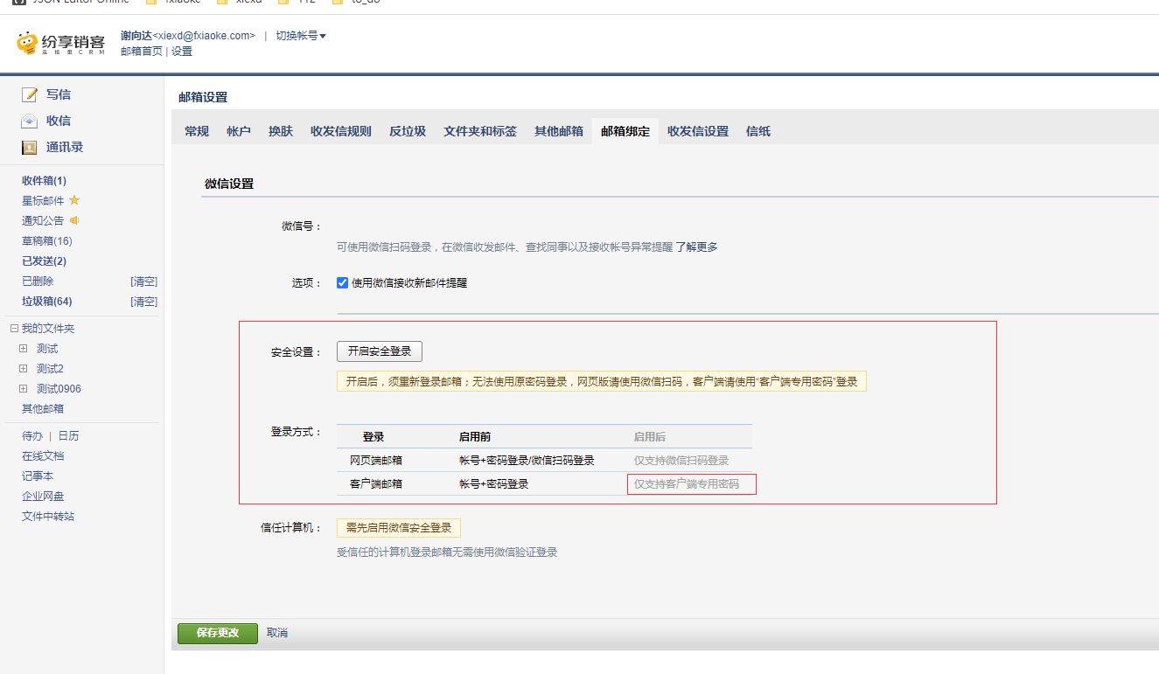The image size is (1159, 674).
Task: Click the 纷享销客 logo
Action: 61,44
